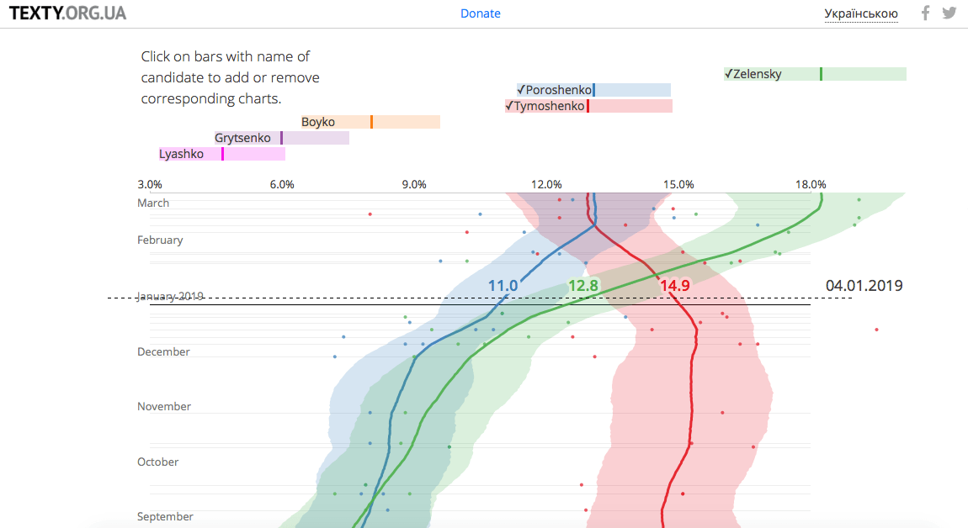
Task: Click the 11.0 Poroshenko value label
Action: point(503,286)
